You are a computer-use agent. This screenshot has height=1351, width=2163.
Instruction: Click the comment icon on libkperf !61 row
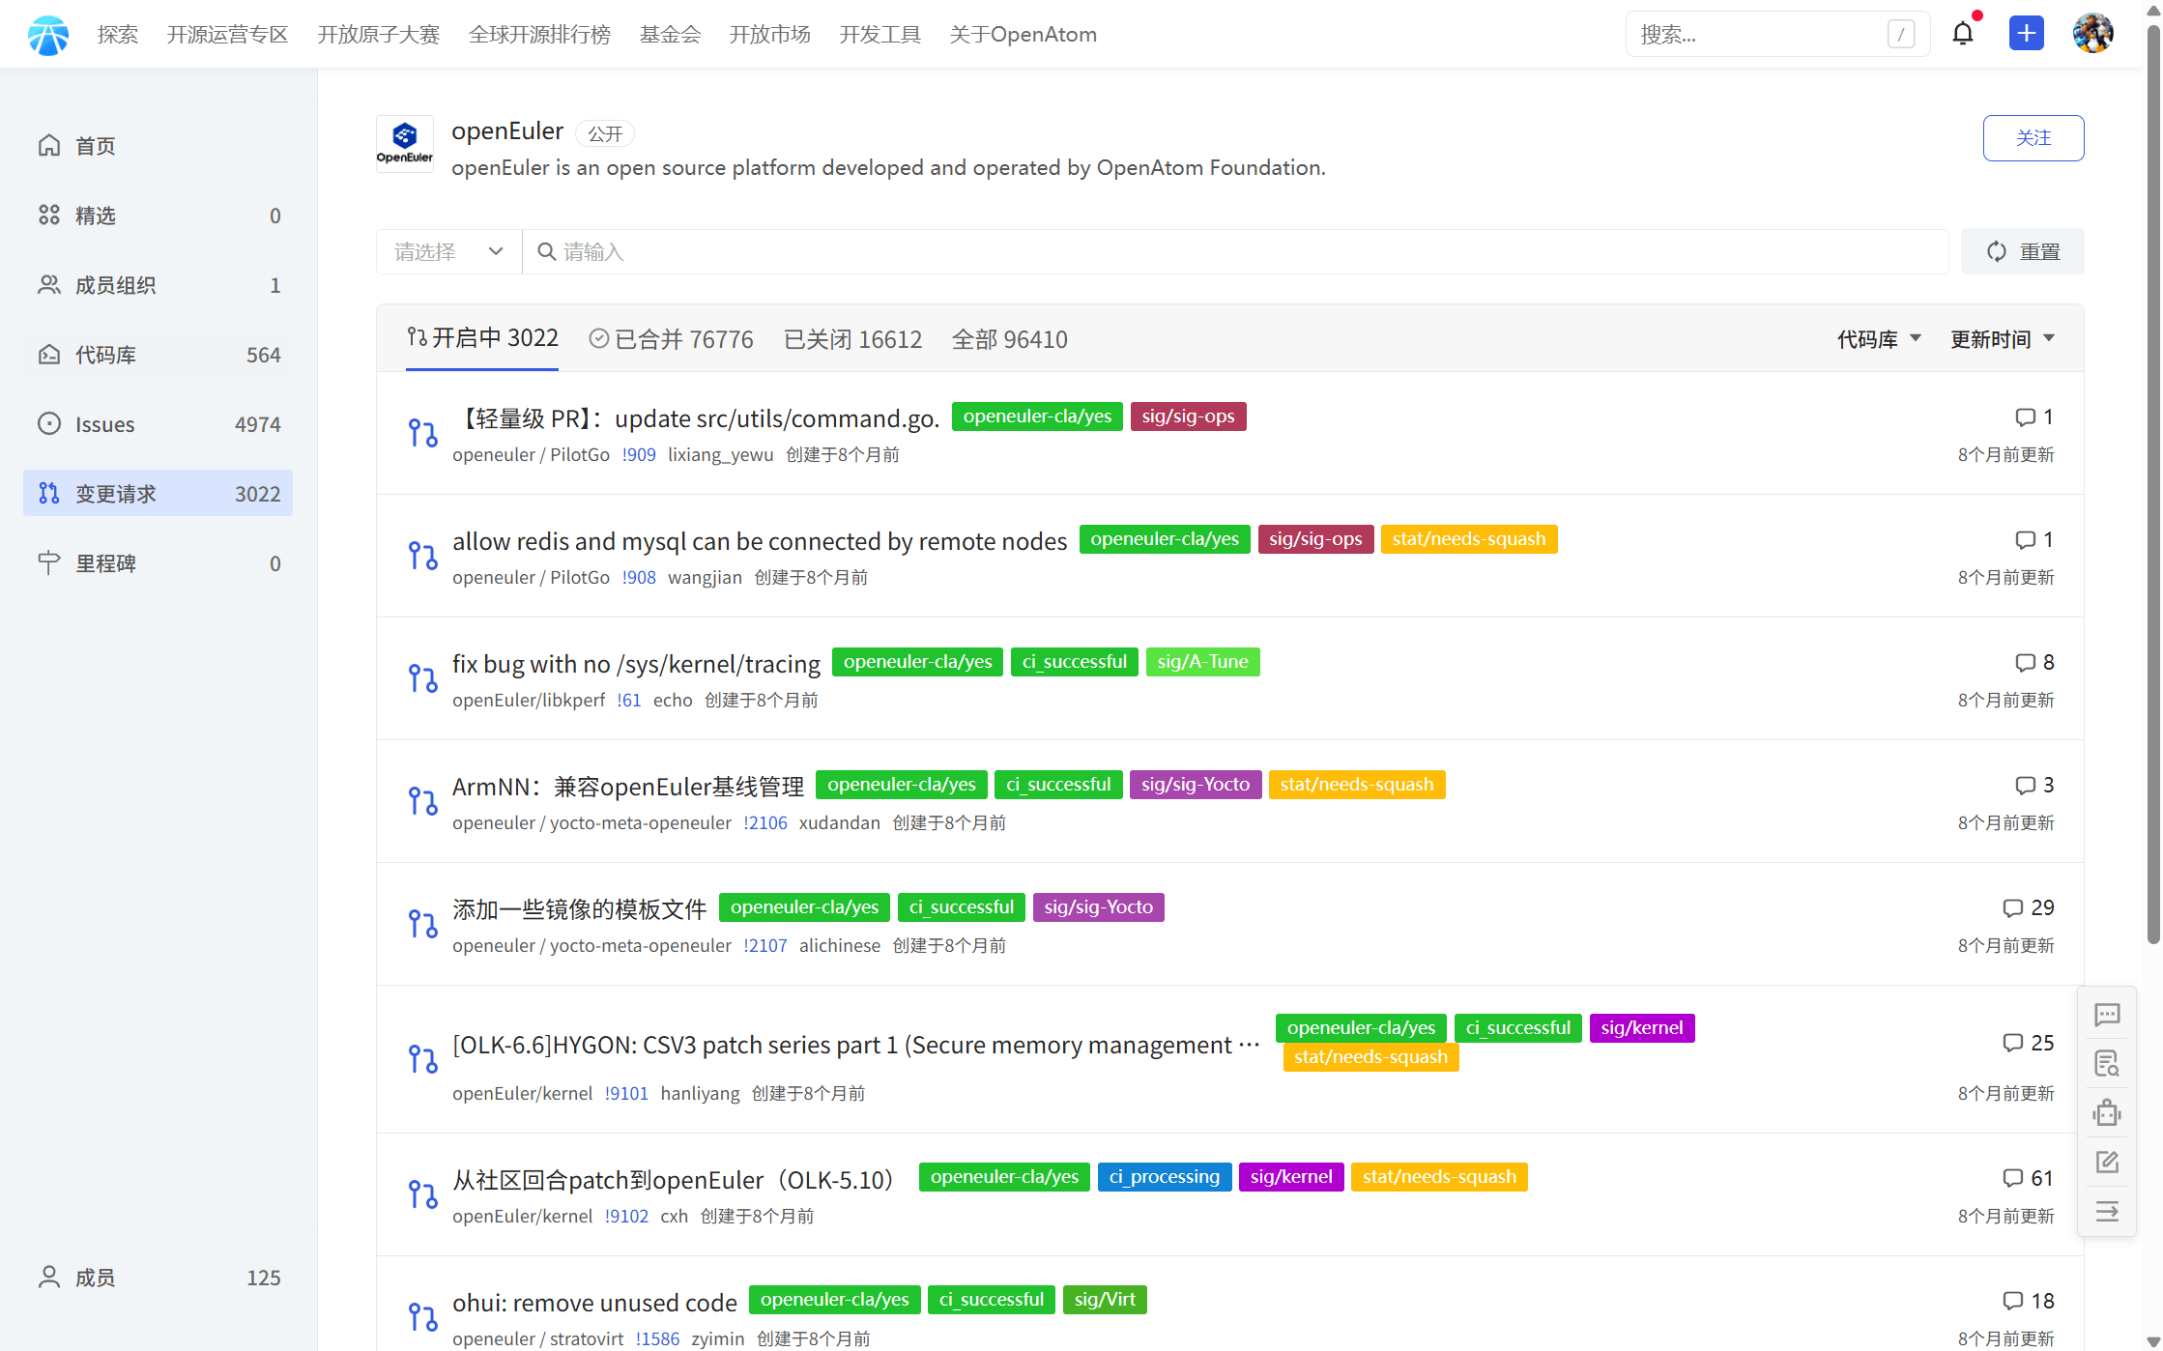(x=2025, y=662)
